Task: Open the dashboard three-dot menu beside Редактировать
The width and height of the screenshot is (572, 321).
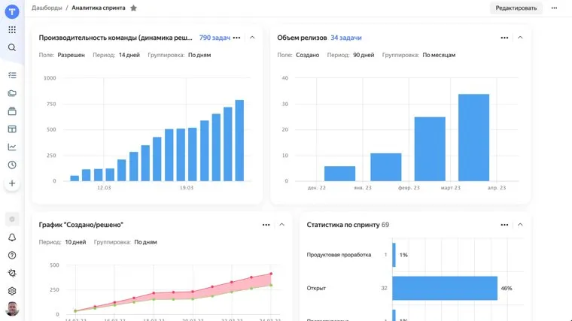Action: point(555,8)
